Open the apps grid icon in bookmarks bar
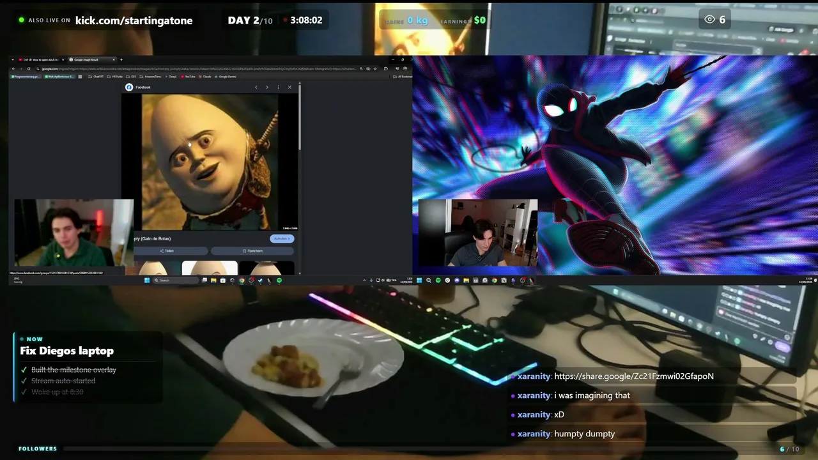The height and width of the screenshot is (460, 818). click(80, 77)
